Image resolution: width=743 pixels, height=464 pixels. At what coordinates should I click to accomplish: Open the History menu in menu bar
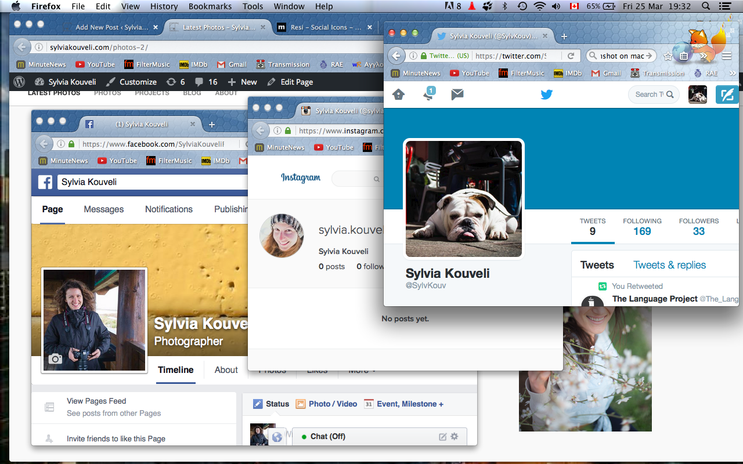click(x=164, y=6)
